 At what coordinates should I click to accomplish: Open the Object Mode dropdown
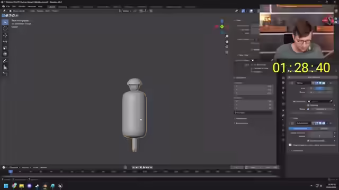tap(19, 11)
